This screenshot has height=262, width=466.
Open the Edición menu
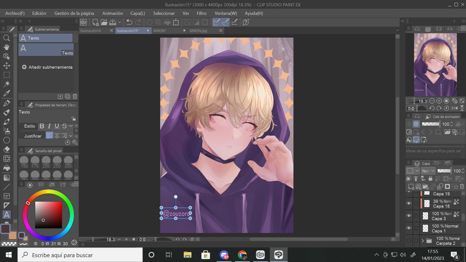(39, 13)
